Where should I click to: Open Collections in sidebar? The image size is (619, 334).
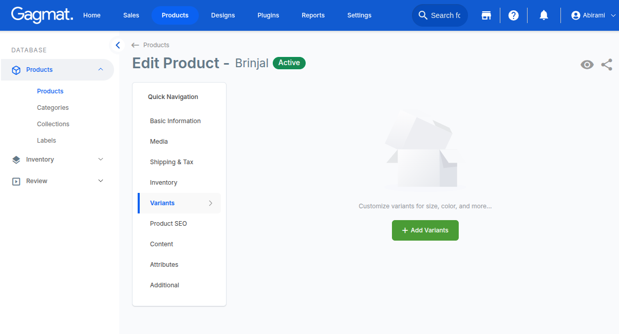[x=53, y=124]
